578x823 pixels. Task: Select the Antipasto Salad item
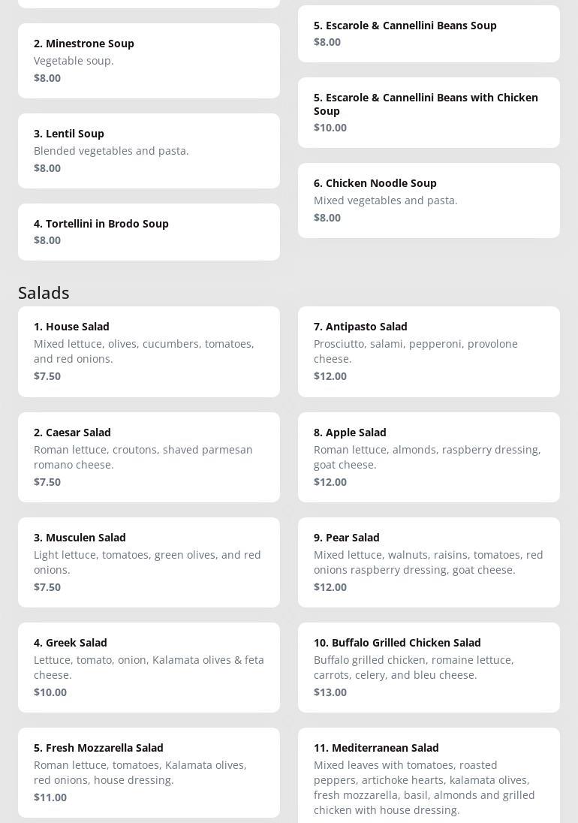point(429,351)
